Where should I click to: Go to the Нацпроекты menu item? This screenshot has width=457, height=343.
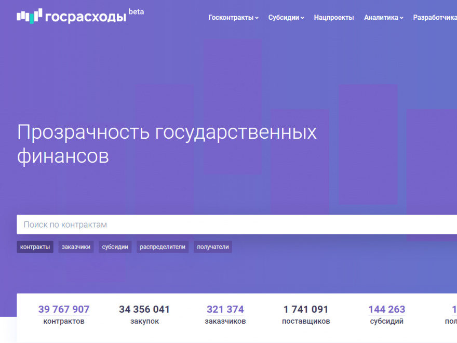[334, 18]
